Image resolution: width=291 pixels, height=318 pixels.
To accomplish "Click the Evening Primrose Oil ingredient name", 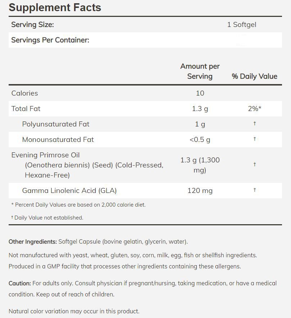I will (x=46, y=155).
